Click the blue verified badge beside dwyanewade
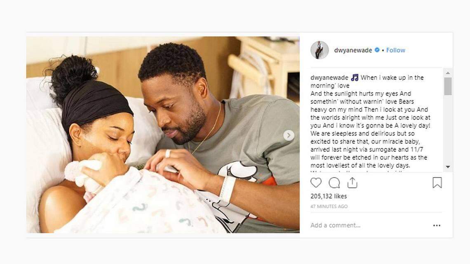The image size is (470, 264). [377, 50]
